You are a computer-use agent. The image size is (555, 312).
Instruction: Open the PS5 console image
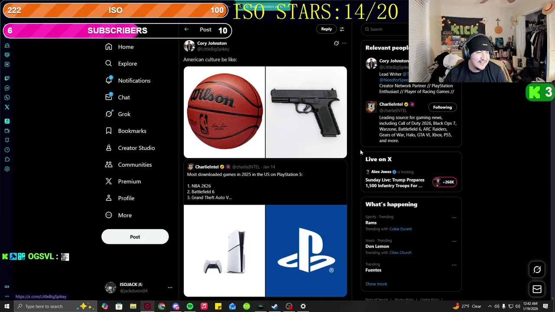[x=224, y=251]
